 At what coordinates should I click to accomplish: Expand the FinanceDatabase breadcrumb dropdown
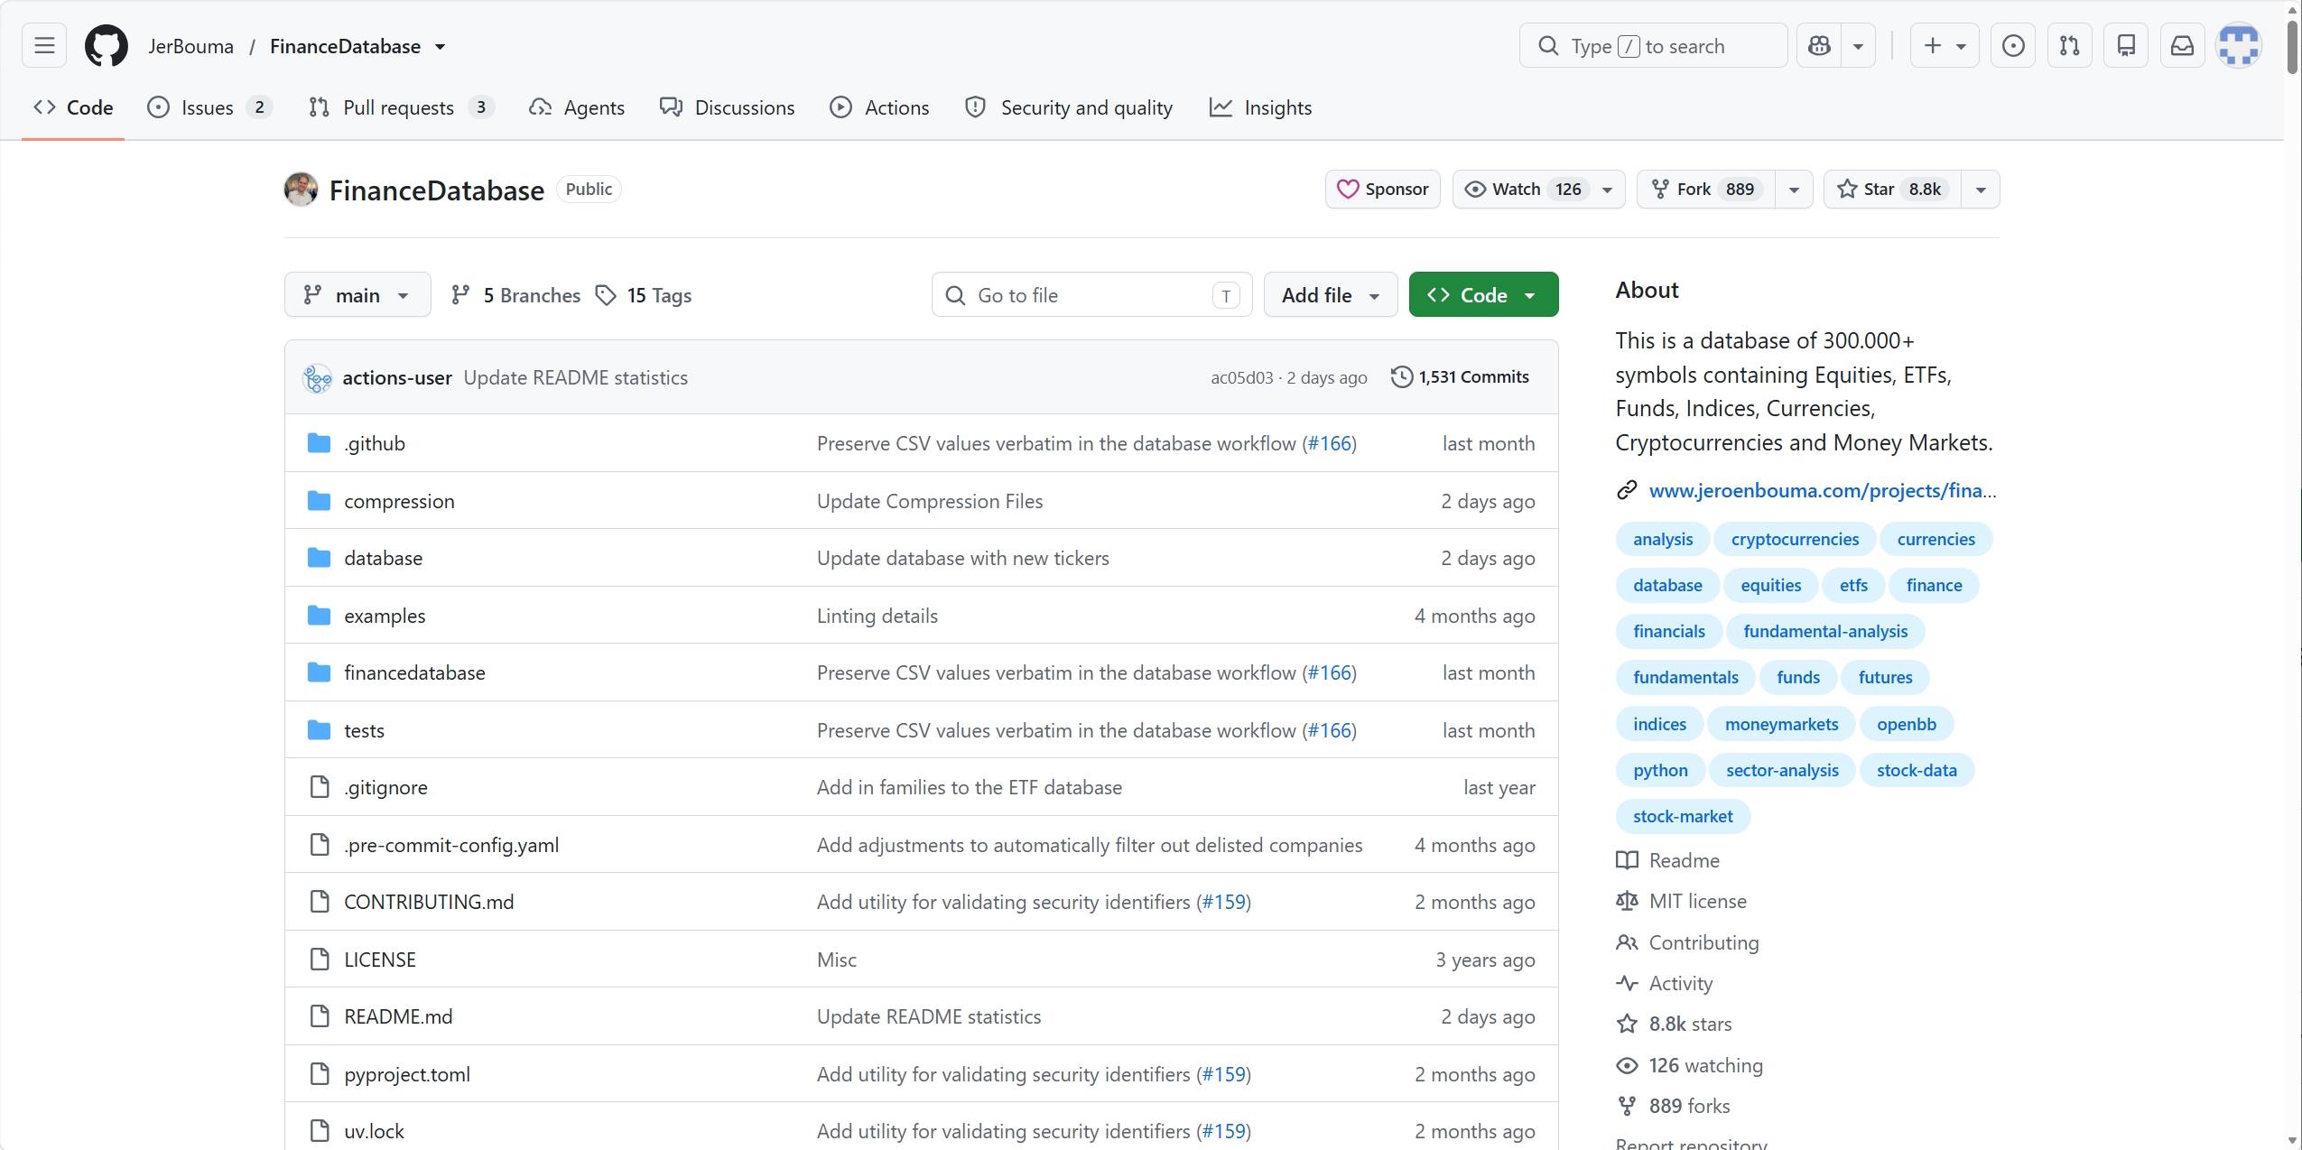point(441,47)
